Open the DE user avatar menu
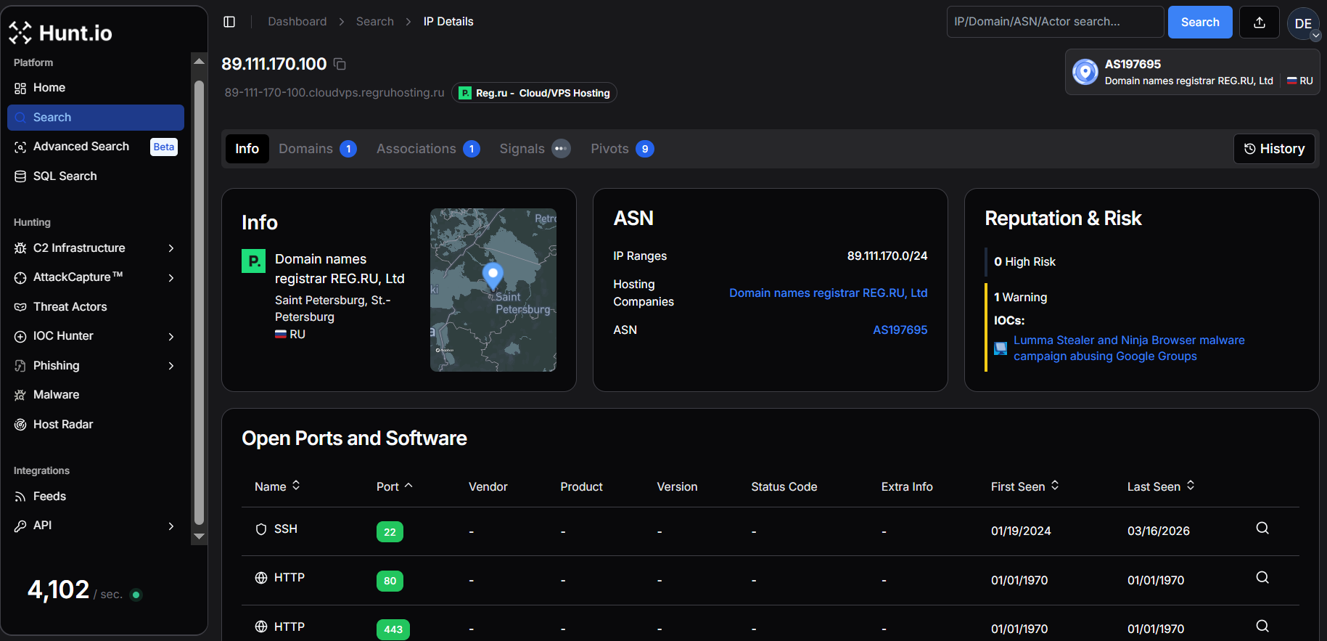This screenshot has height=641, width=1327. pyautogui.click(x=1303, y=23)
